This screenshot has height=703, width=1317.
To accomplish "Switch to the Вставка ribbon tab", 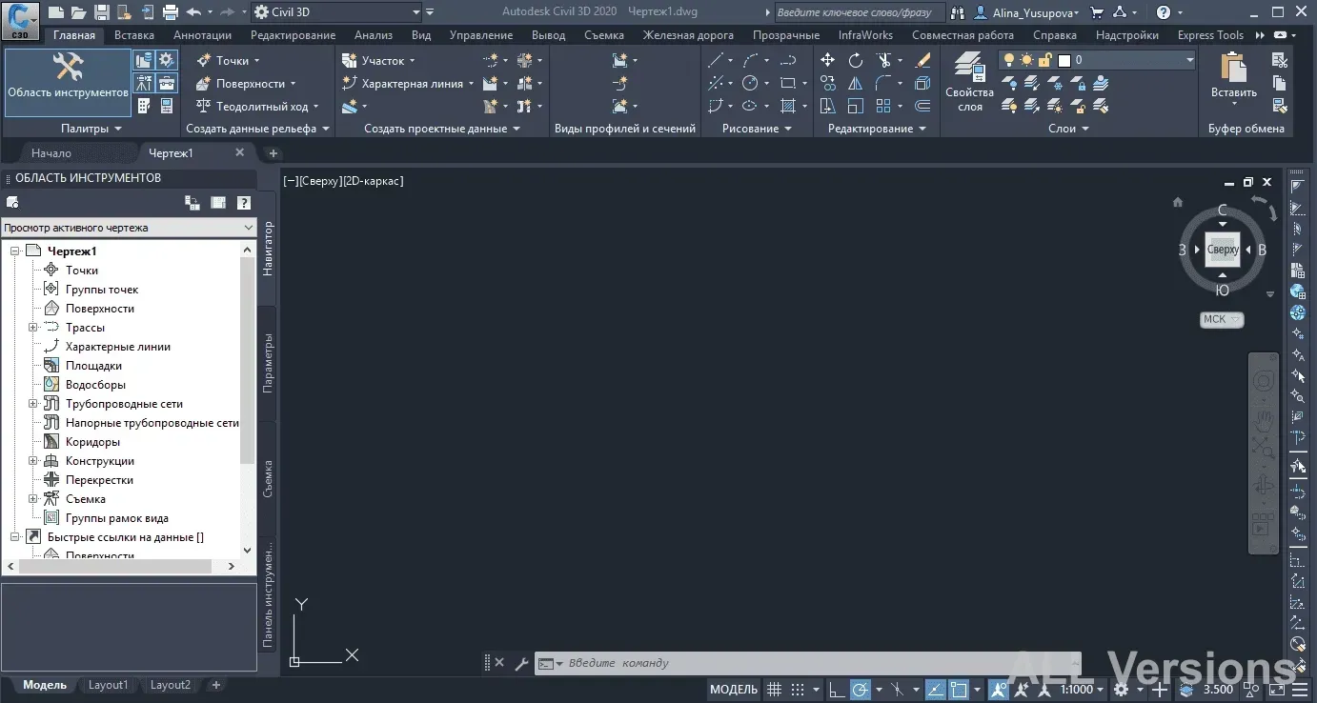I will pos(134,35).
